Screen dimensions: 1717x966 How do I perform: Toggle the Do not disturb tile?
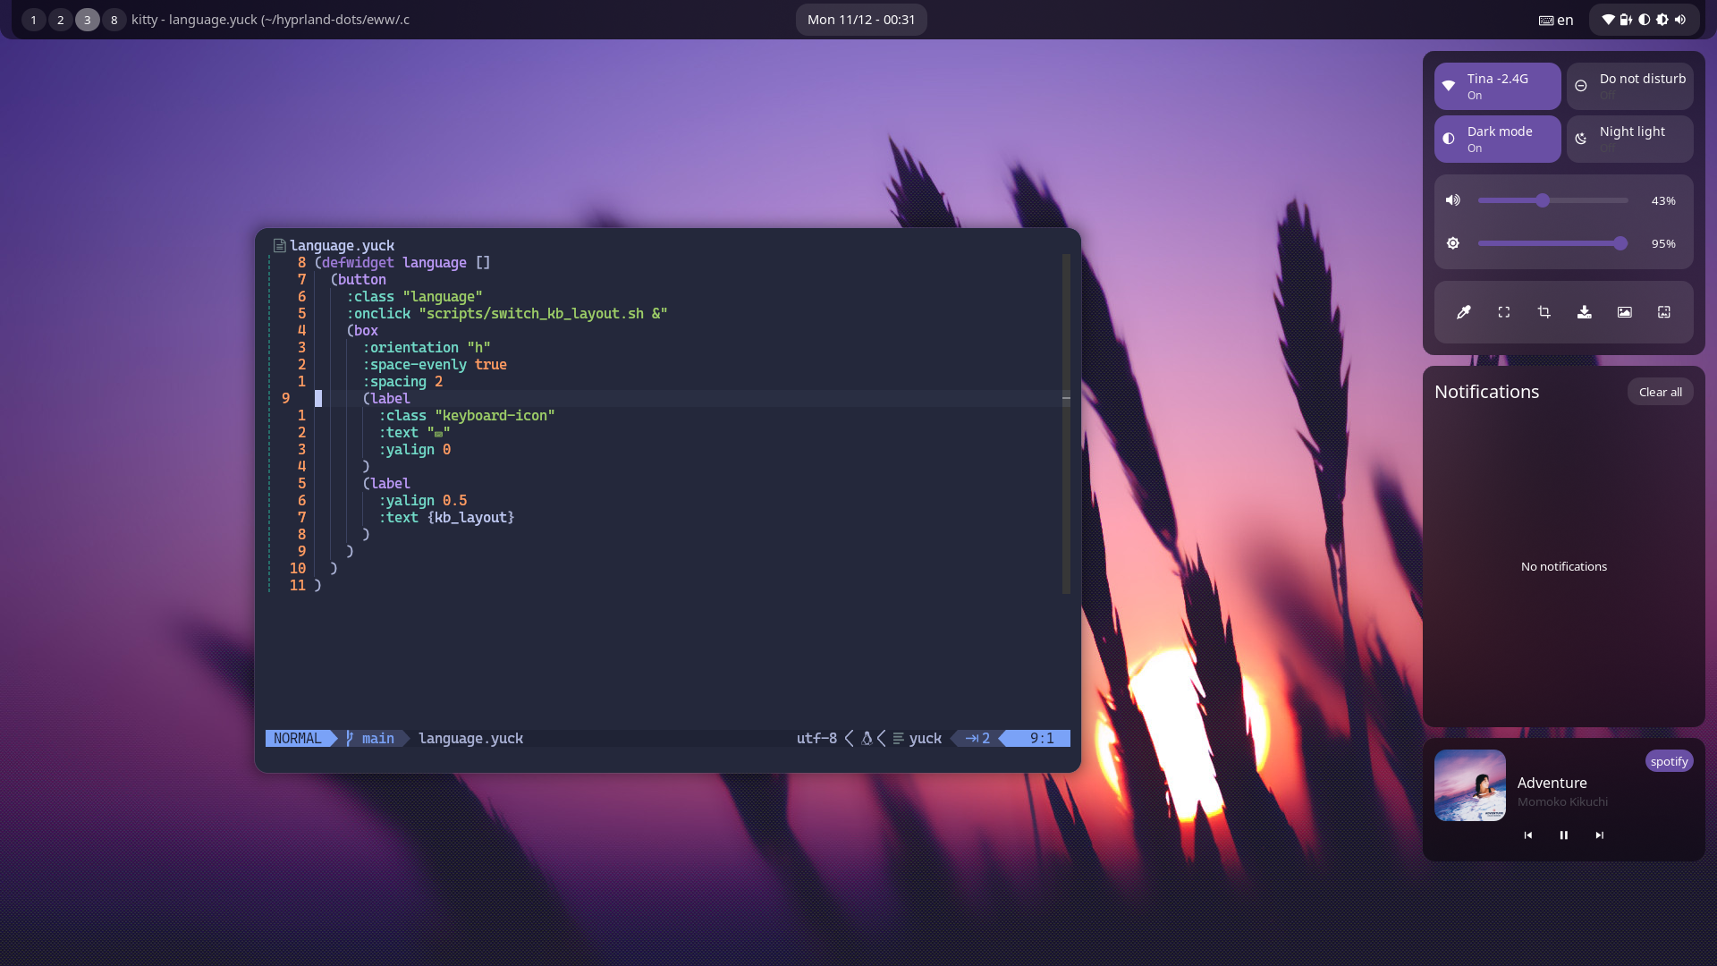1629,86
